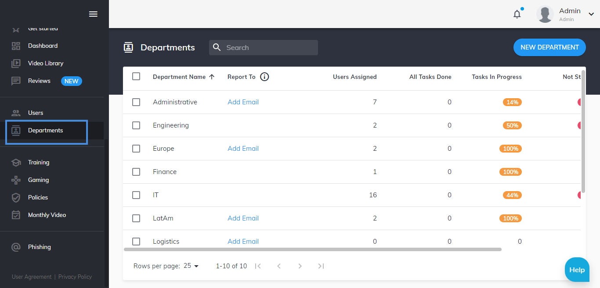Image resolution: width=600 pixels, height=288 pixels.
Task: Open the rows per page dropdown
Action: 192,266
